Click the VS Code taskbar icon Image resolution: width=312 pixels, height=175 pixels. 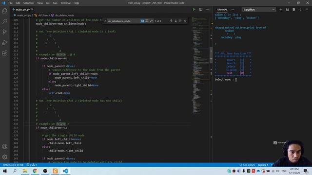[x=65, y=171]
